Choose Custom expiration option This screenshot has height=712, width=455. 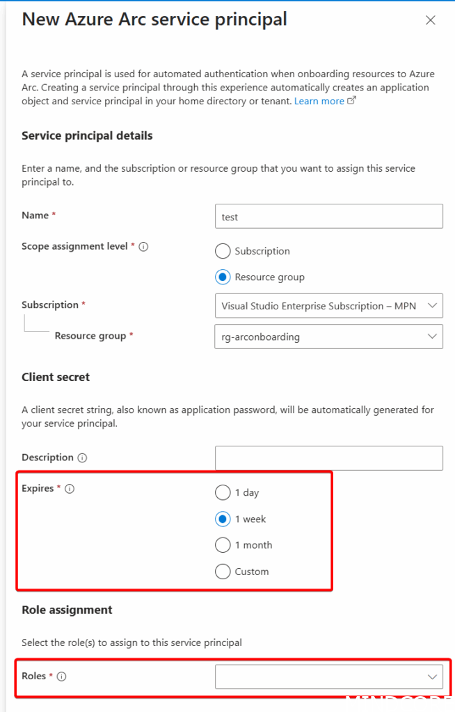click(x=223, y=572)
